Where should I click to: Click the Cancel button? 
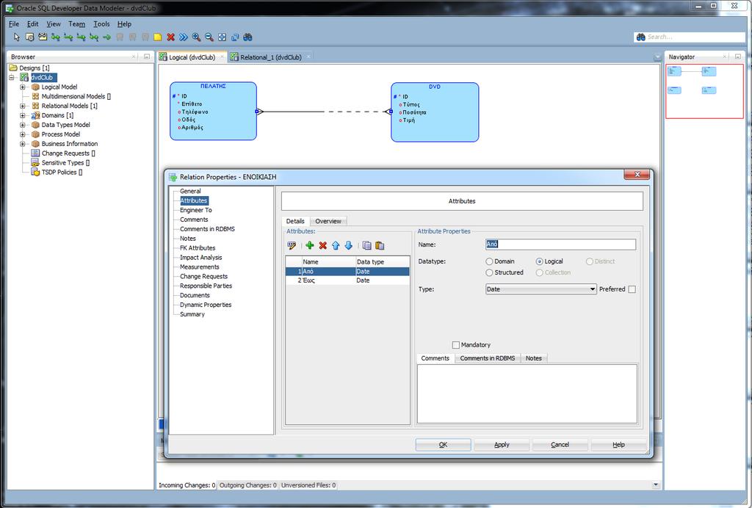(x=560, y=445)
